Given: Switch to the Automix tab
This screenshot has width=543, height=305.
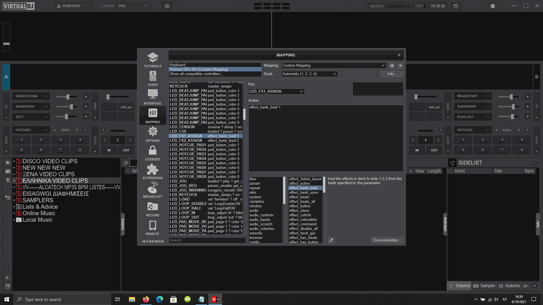Looking at the screenshot, I should (509, 286).
